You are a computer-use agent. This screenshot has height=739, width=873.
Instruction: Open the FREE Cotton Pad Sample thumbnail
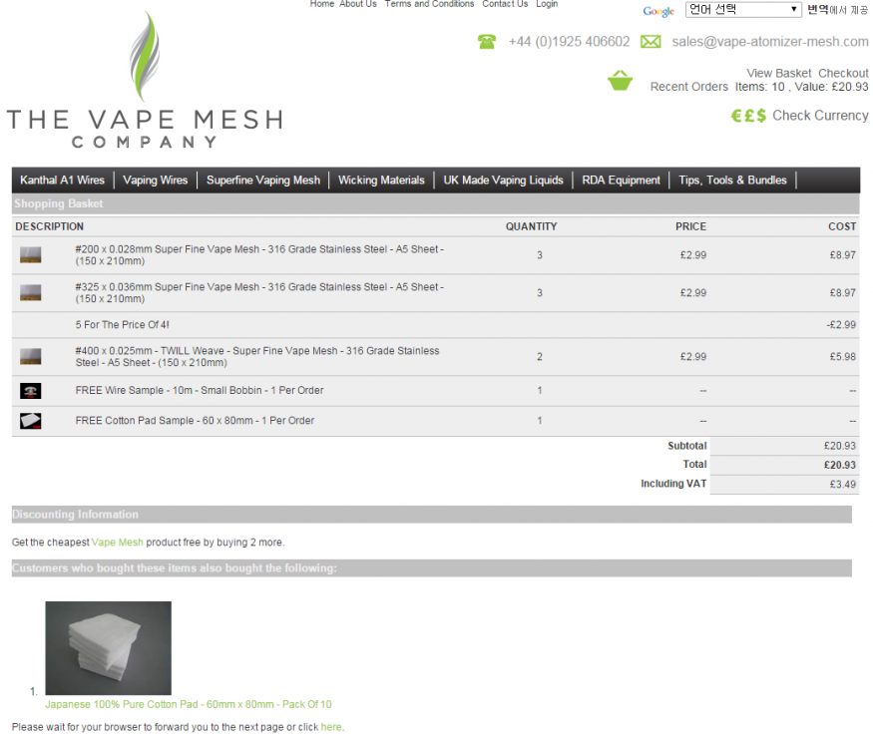click(31, 421)
